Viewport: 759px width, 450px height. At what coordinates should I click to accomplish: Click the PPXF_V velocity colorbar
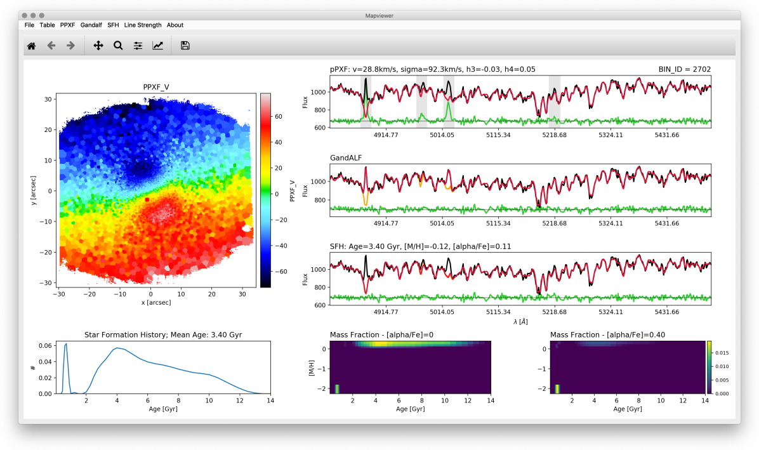coord(265,190)
